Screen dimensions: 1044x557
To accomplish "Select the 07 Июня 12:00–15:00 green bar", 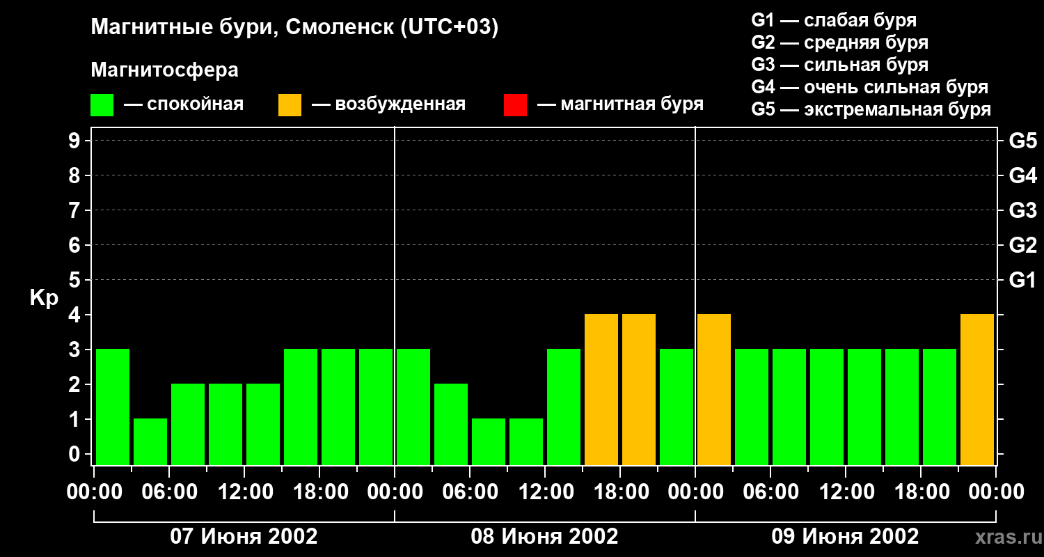I will 263,424.
